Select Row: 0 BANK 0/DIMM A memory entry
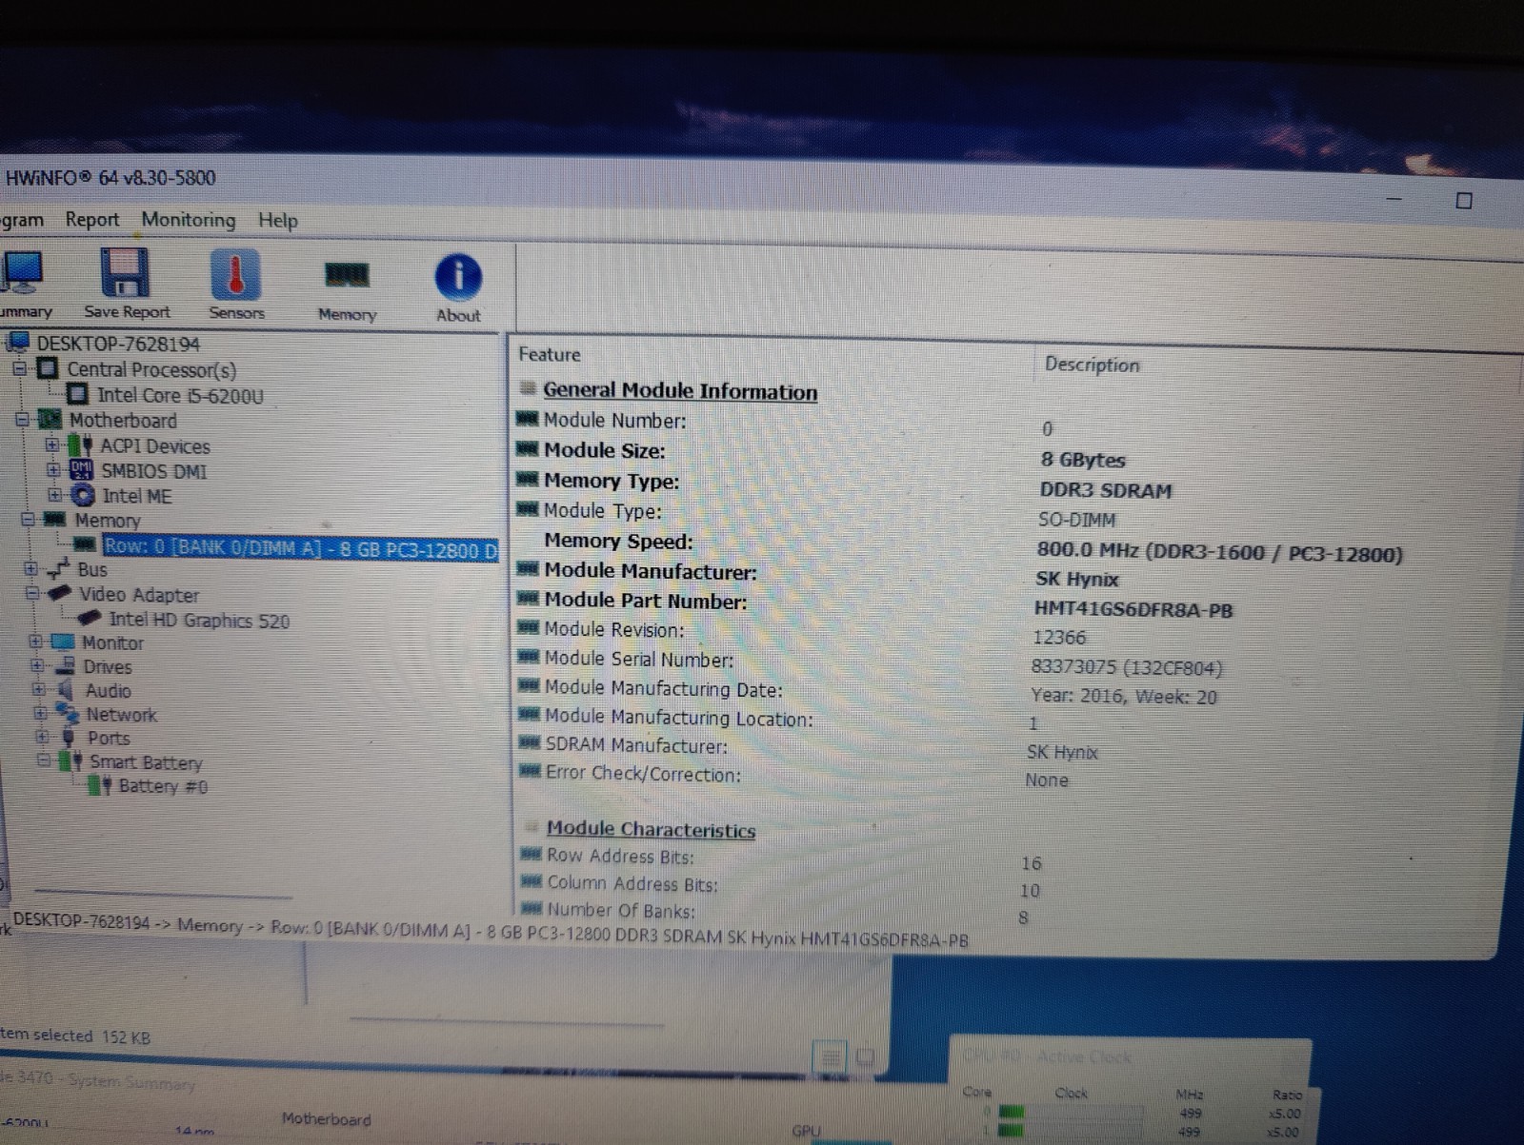 click(300, 547)
